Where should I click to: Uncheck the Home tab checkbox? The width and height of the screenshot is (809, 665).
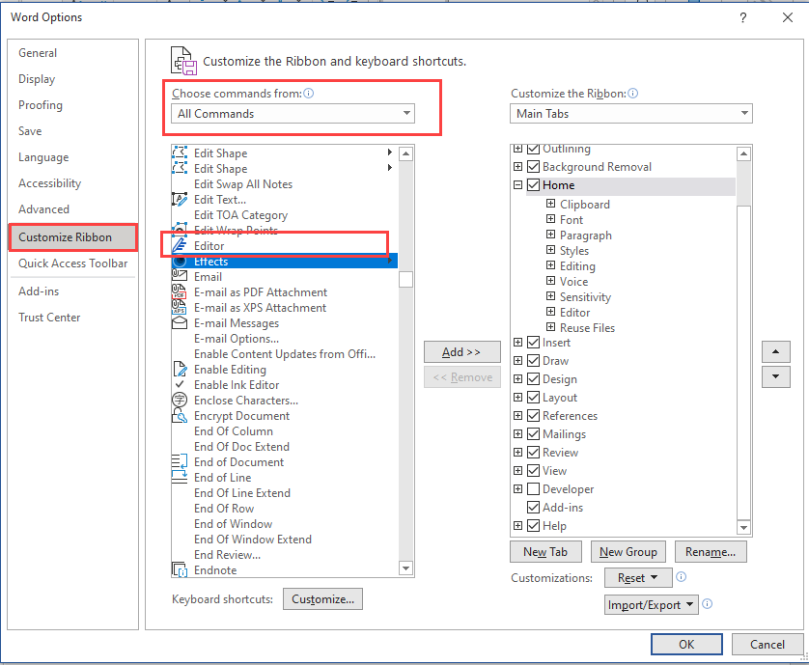tap(534, 184)
